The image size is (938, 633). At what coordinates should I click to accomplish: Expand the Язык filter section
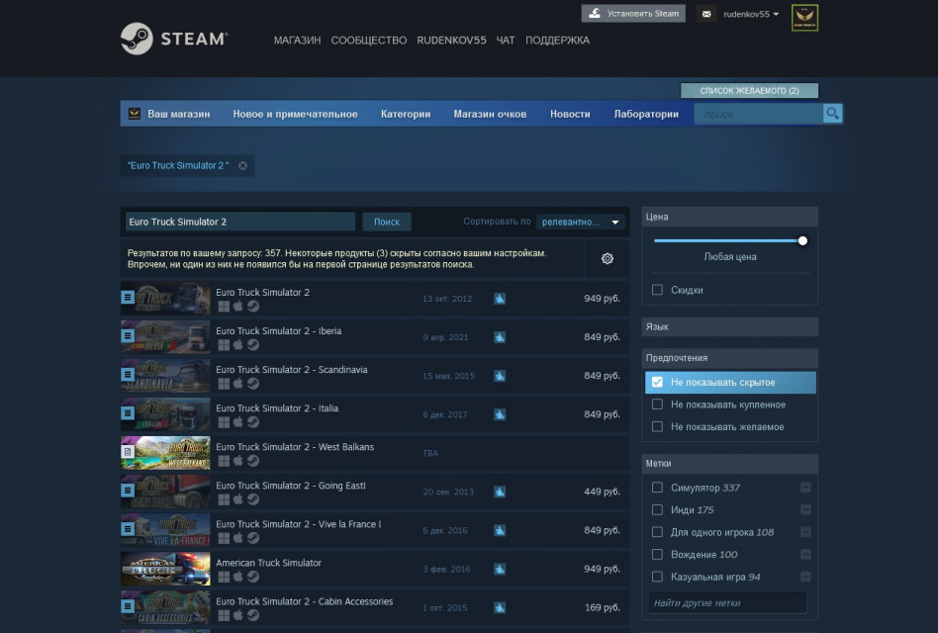[x=729, y=326]
